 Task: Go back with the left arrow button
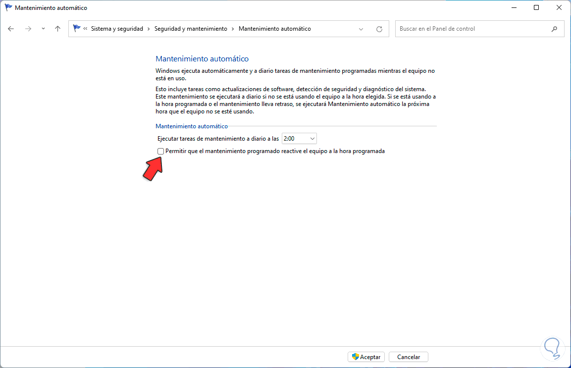click(x=11, y=29)
